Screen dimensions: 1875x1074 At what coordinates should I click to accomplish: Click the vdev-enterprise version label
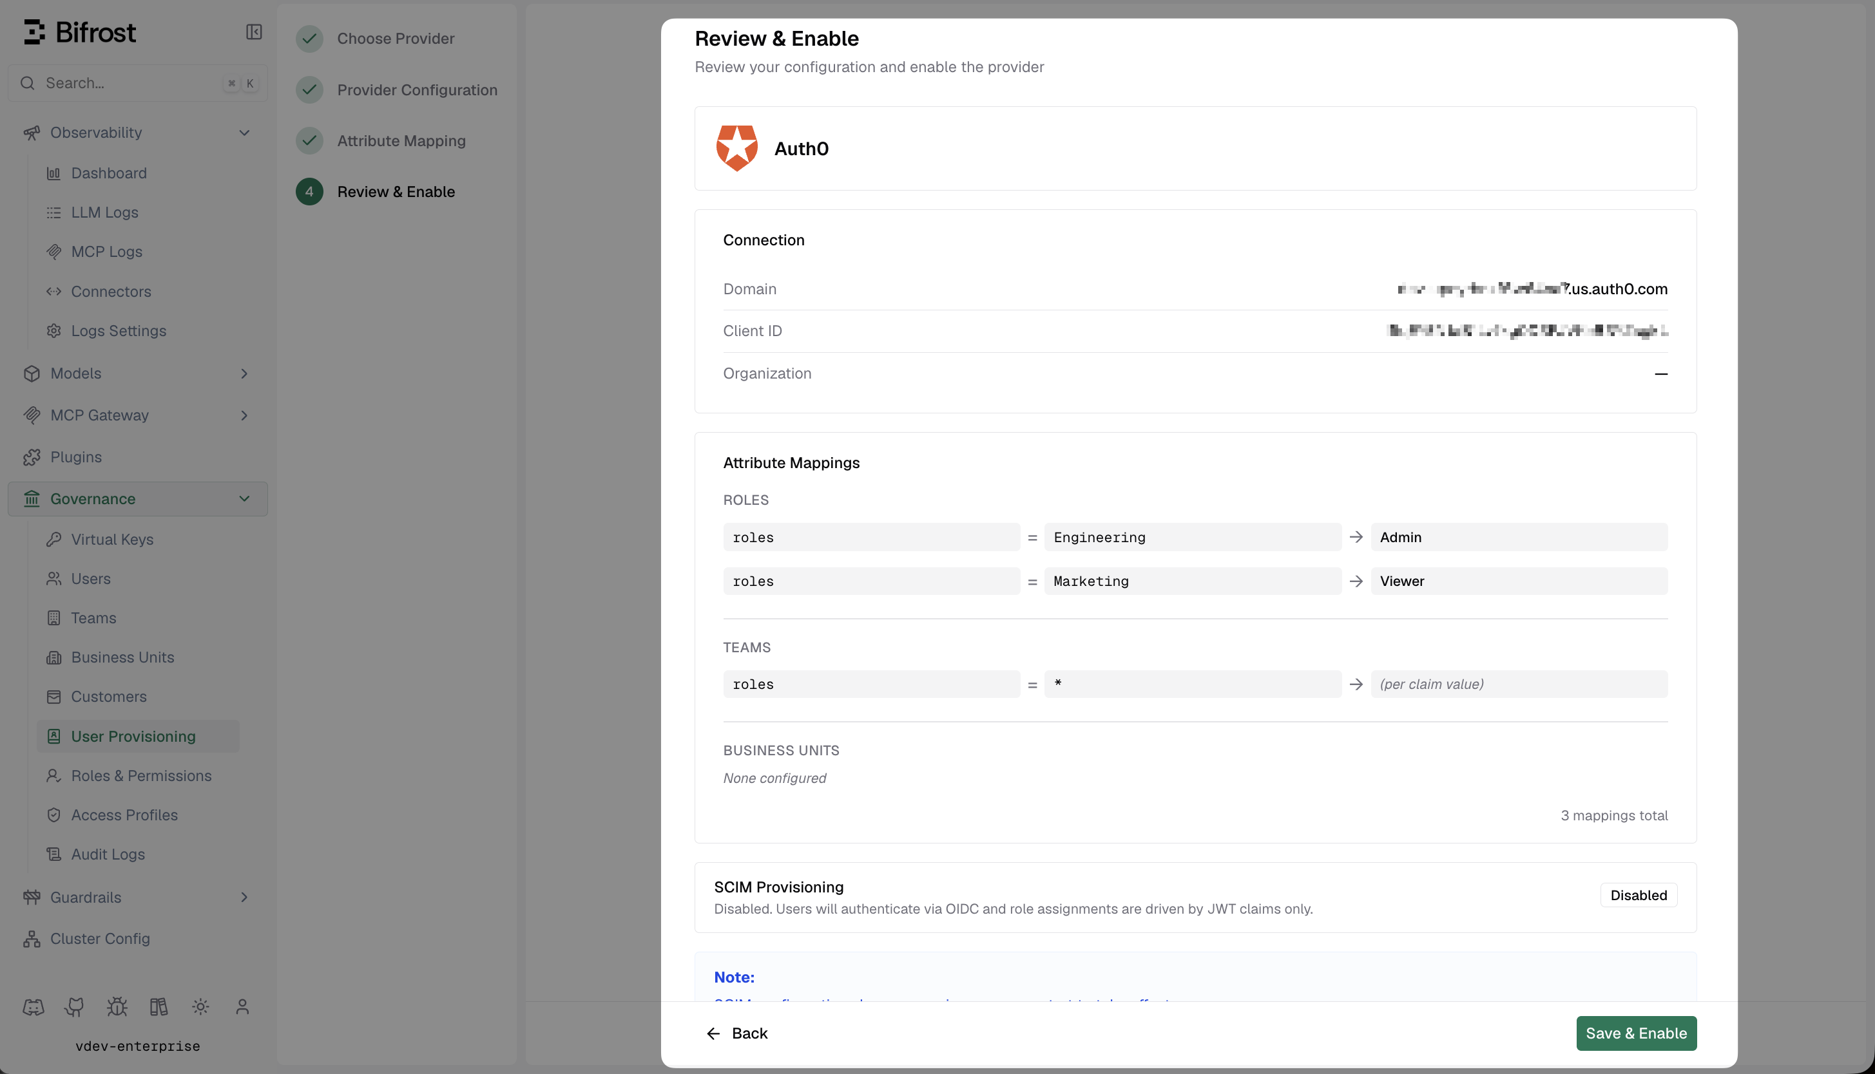pos(138,1046)
